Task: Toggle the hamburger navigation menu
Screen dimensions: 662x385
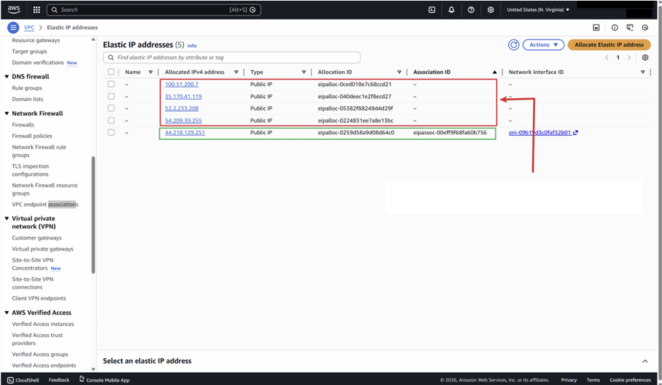Action: click(13, 28)
